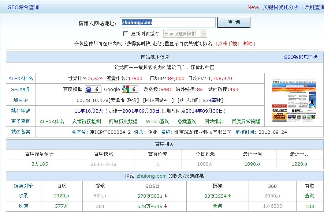The height and width of the screenshot is (212, 324).
Task: Click the 反链 row label
Action: pyautogui.click(x=23, y=206)
